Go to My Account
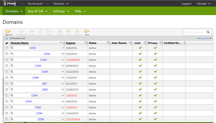This screenshot has height=123, width=216. 35,4
